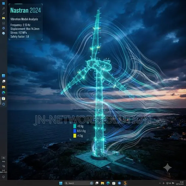Click the framed picture icon in left sidebar
This screenshot has width=186, height=186.
4,23
